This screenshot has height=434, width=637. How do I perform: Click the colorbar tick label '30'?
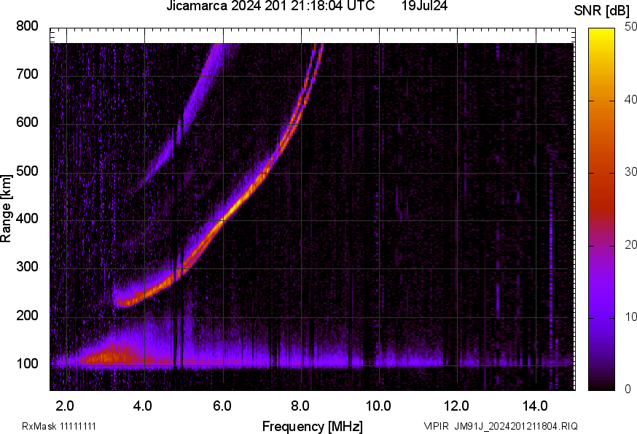630,171
